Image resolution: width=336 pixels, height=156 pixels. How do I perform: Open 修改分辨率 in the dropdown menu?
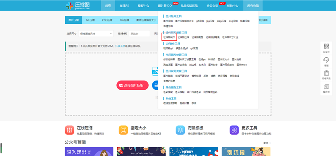click(x=169, y=60)
